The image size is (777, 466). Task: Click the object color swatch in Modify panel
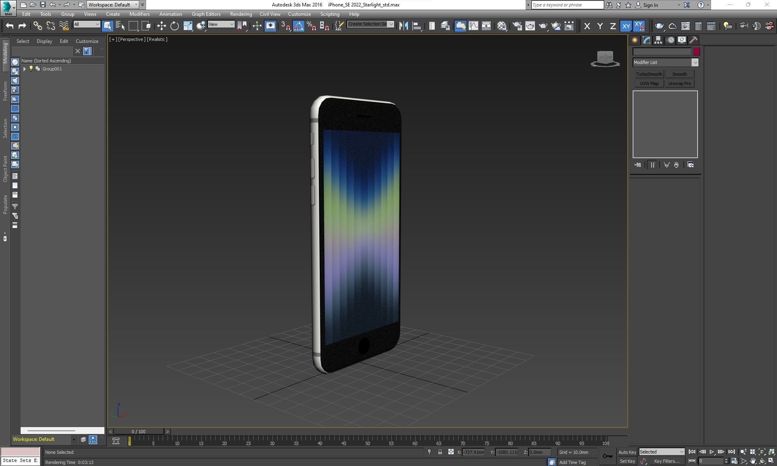pos(696,51)
